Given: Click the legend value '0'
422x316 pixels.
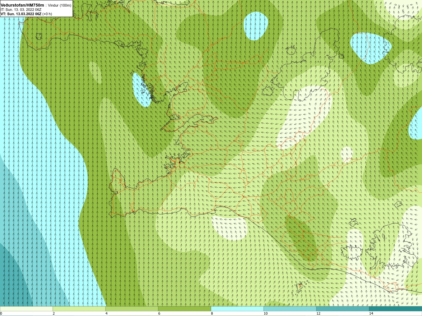Looking at the screenshot, I should click(x=1, y=314).
